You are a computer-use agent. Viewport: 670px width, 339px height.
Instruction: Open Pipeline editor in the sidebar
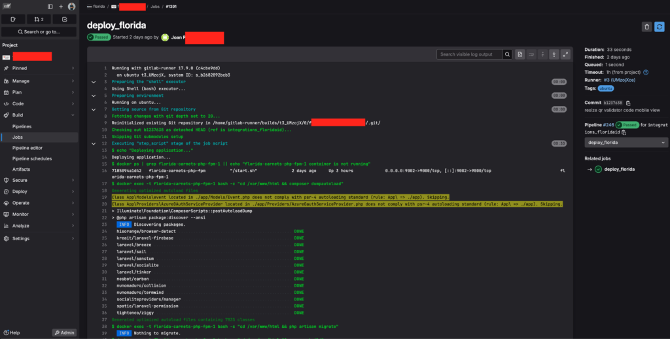39,148
